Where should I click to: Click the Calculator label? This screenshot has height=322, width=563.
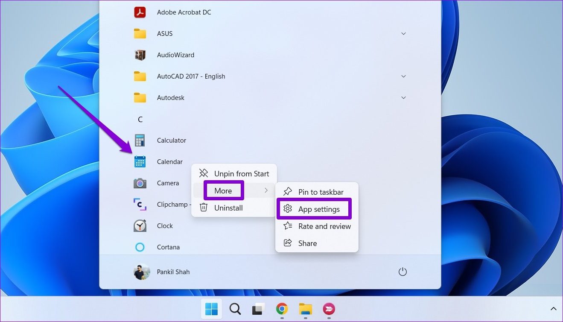pos(172,141)
